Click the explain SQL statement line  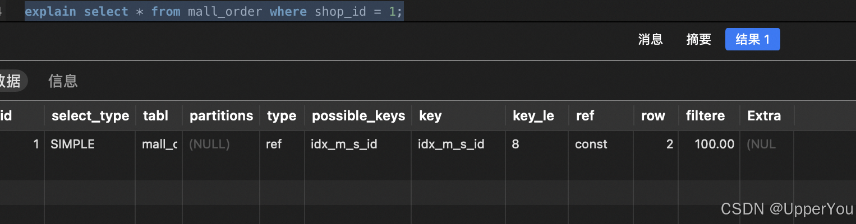pos(214,12)
